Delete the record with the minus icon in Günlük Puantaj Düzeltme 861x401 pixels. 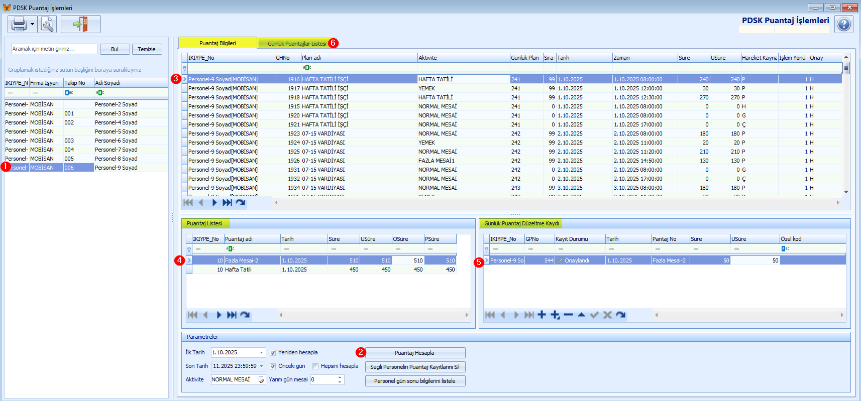coord(568,315)
